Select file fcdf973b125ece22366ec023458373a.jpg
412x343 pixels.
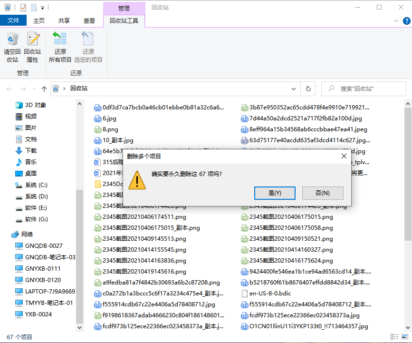click(x=300, y=315)
